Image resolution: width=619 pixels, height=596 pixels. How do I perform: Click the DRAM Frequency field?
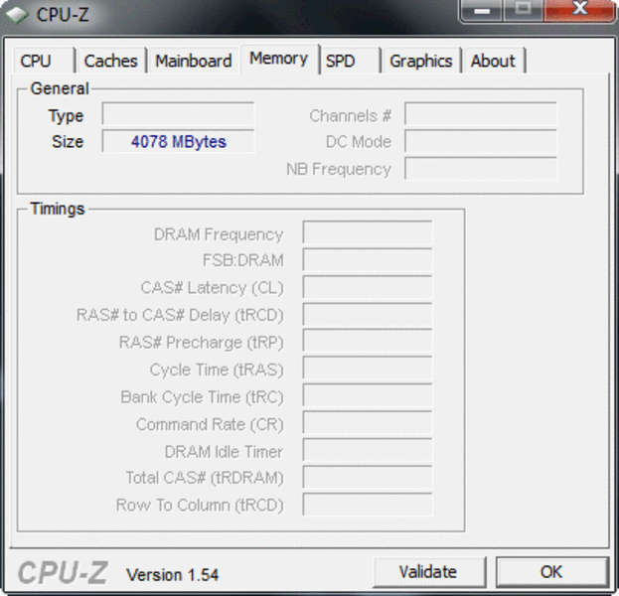[x=368, y=232]
